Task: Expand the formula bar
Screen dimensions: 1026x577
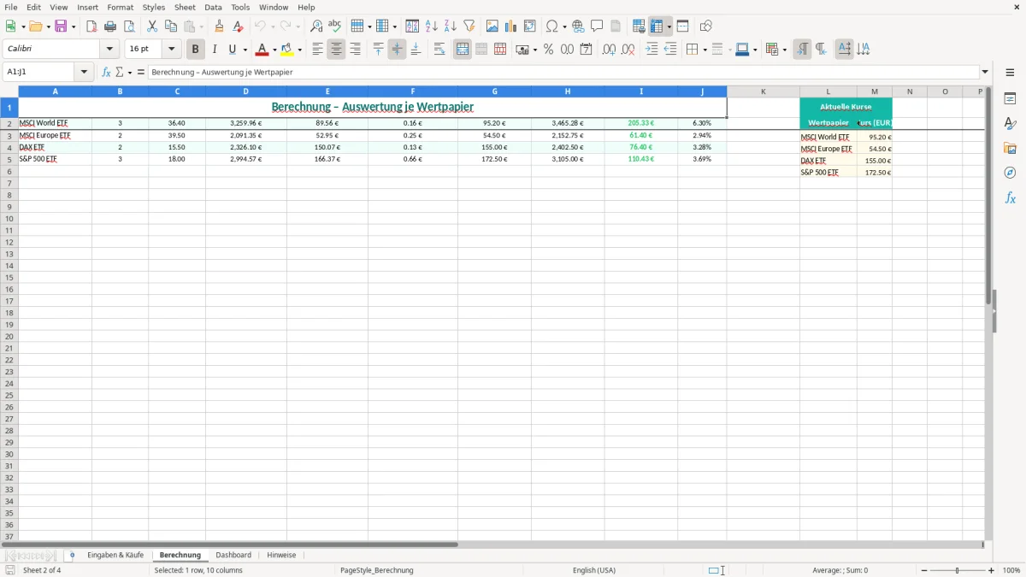Action: tap(985, 73)
